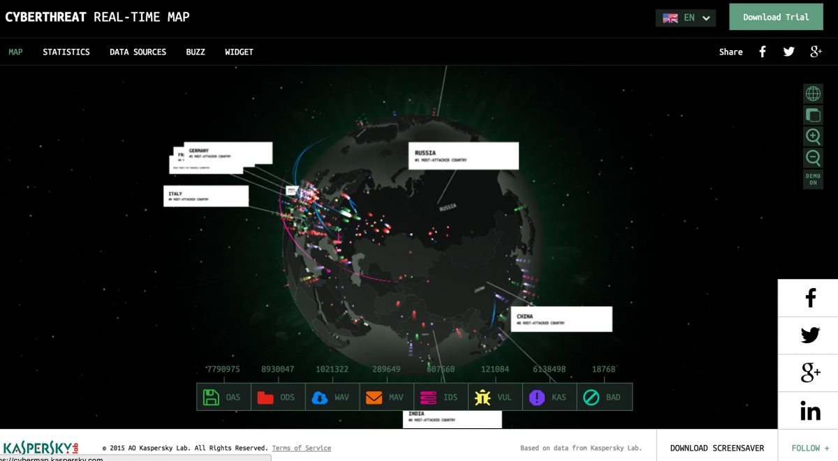Click the LinkedIn icon in side panel
Viewport: 838px width, 461px height.
[810, 411]
